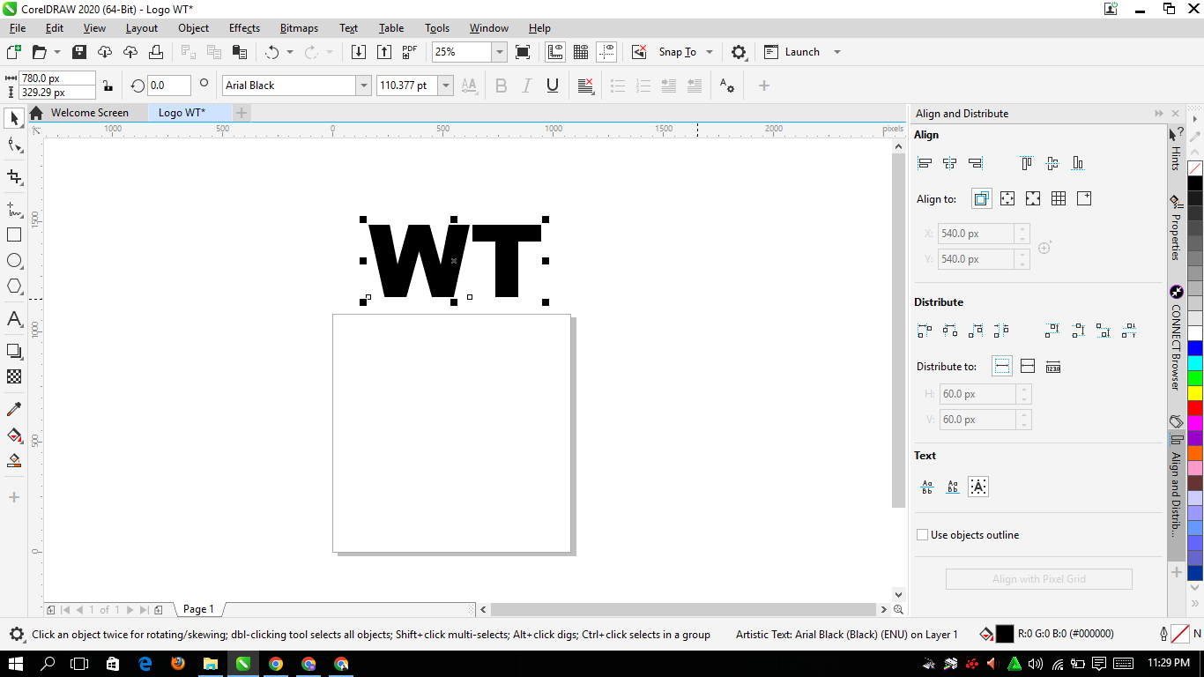This screenshot has height=677, width=1204.
Task: Switch to the Welcome Screen tab
Action: (89, 113)
